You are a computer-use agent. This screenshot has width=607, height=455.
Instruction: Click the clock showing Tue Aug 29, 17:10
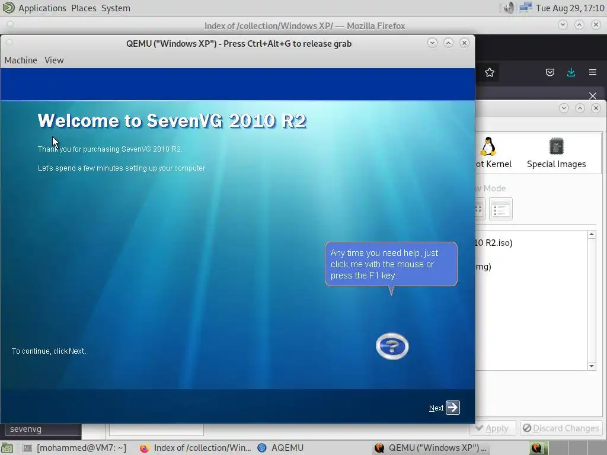click(x=570, y=8)
